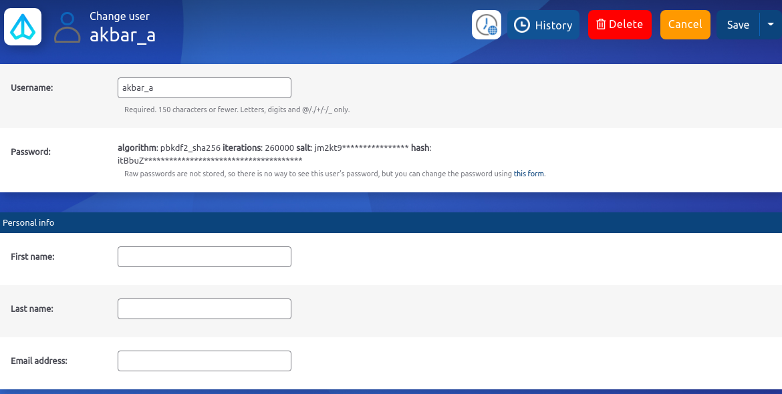Cancel editing with the orange Cancel button
This screenshot has height=394, width=782.
(x=685, y=25)
